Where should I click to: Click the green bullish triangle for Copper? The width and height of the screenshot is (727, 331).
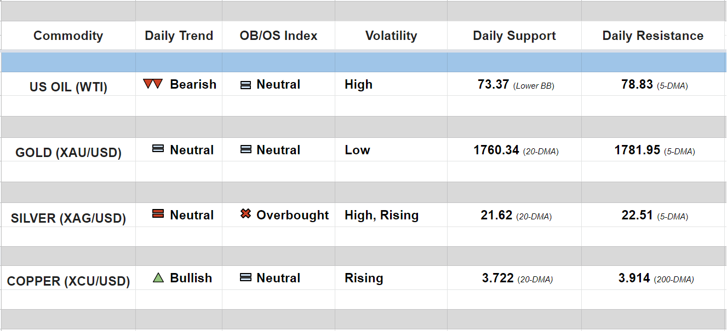pos(158,278)
